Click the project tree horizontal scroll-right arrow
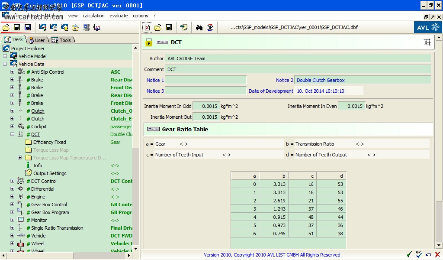Screen dimensions: 443x260 129,256
